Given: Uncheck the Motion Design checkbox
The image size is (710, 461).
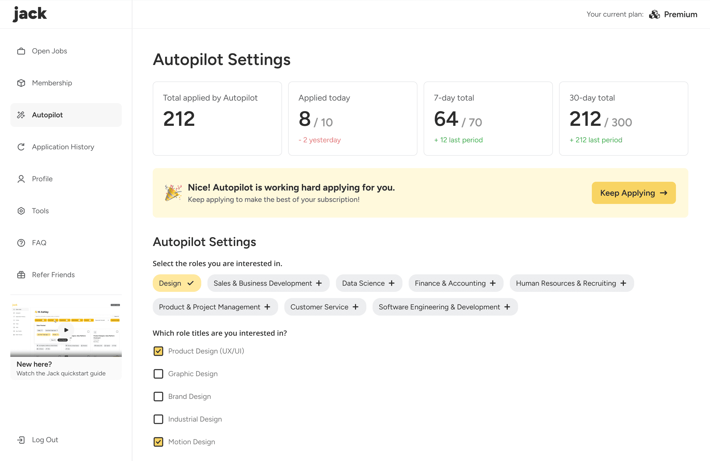Looking at the screenshot, I should pyautogui.click(x=158, y=442).
